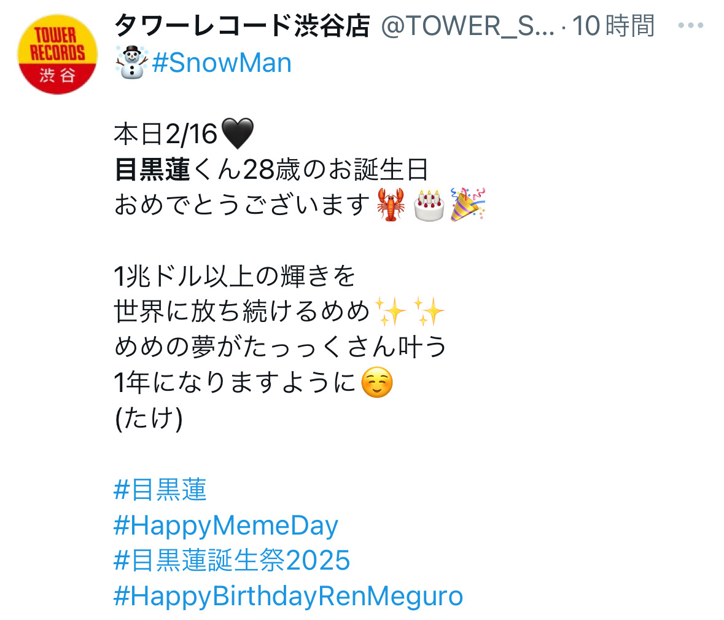
Task: Click the lobster emoji in the tweet
Action: pos(391,204)
